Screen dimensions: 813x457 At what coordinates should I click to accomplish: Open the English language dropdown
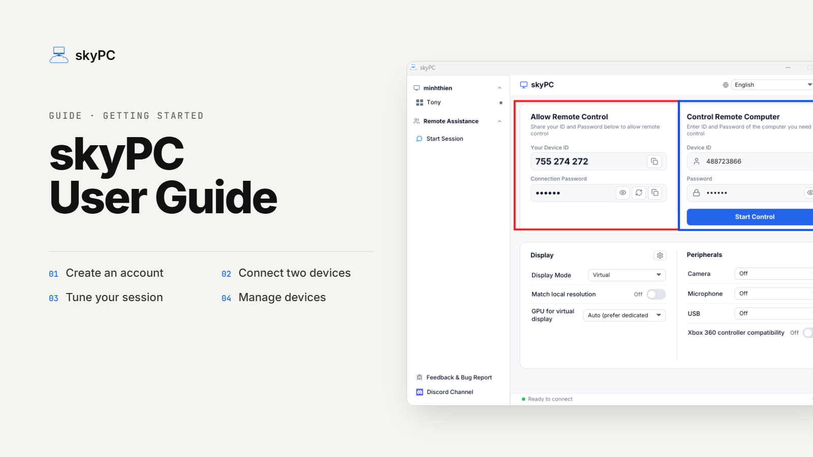pos(772,85)
